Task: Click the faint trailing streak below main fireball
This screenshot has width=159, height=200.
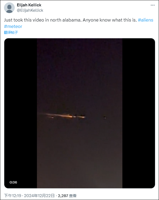Action: pyautogui.click(x=50, y=117)
